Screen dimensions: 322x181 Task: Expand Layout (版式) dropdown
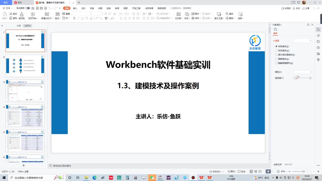[58, 18]
